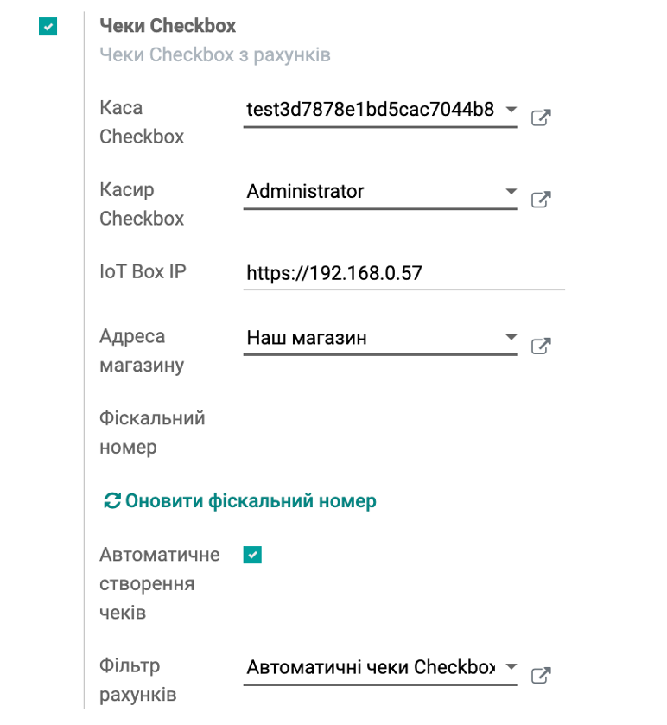Click the Оновити фіскальний номер link text
This screenshot has width=667, height=725.
pos(251,501)
